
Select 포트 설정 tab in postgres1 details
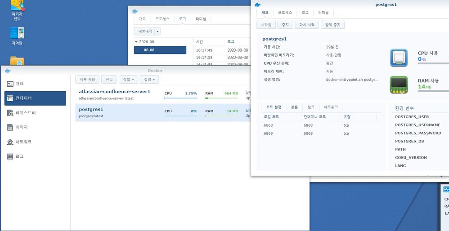[x=274, y=107]
